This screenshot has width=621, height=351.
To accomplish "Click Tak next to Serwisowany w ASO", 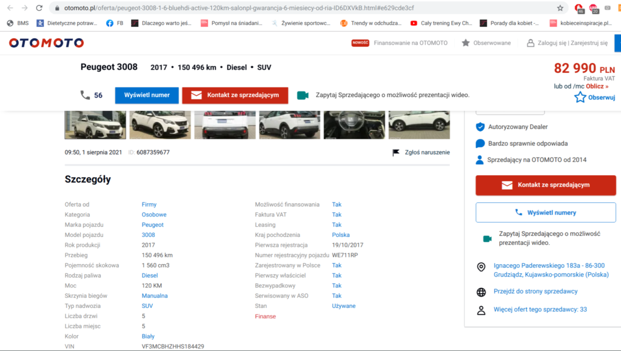I will tap(337, 296).
